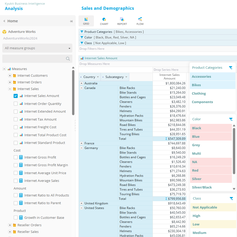Expand the Australia row
This screenshot has width=237, height=237.
(81, 83)
